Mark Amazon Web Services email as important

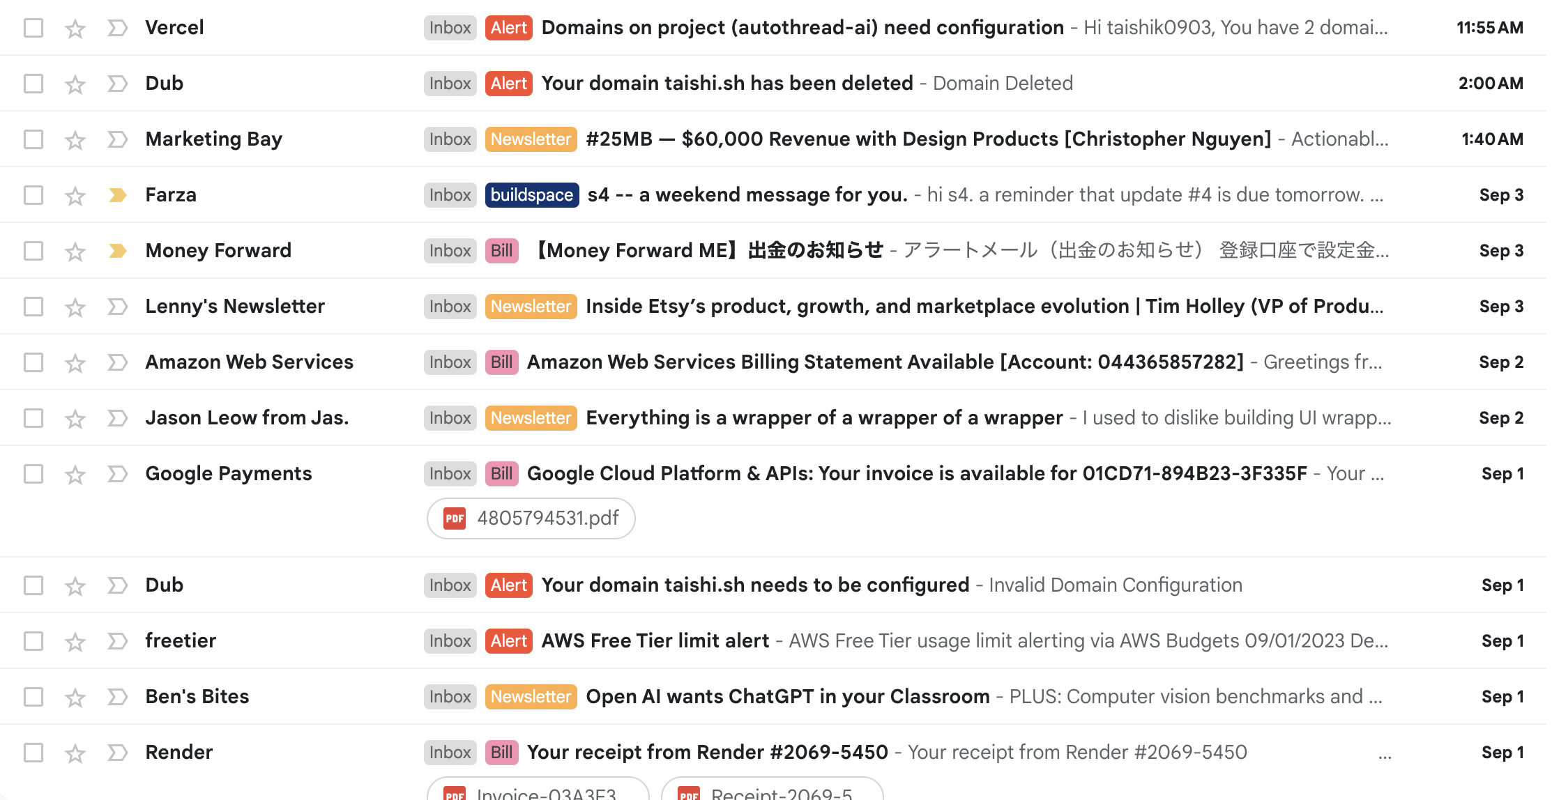pyautogui.click(x=118, y=362)
